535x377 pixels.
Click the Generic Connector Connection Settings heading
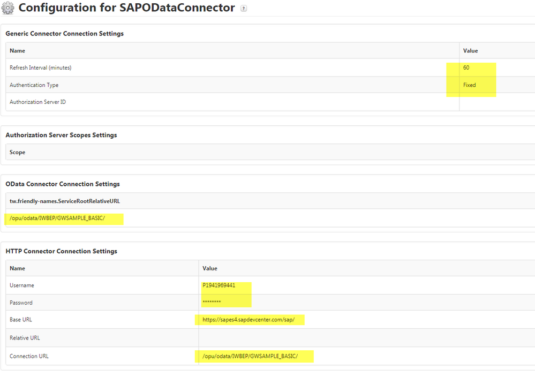click(x=64, y=33)
